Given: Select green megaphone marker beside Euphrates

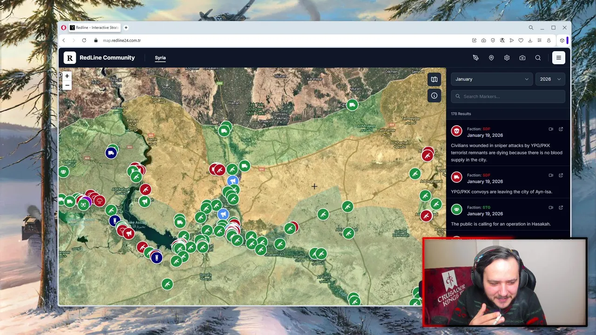Looking at the screenshot, I should (x=145, y=201).
